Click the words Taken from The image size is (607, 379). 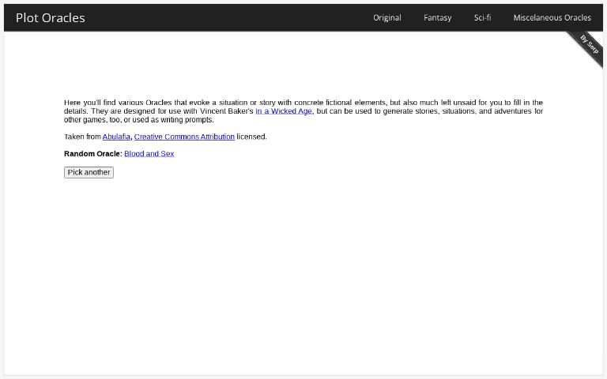point(82,137)
